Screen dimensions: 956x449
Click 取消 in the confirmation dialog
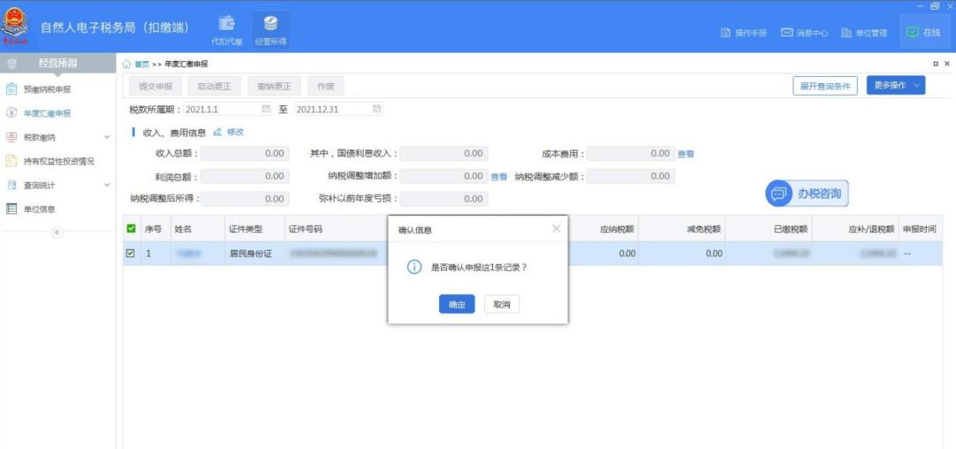[x=501, y=304]
